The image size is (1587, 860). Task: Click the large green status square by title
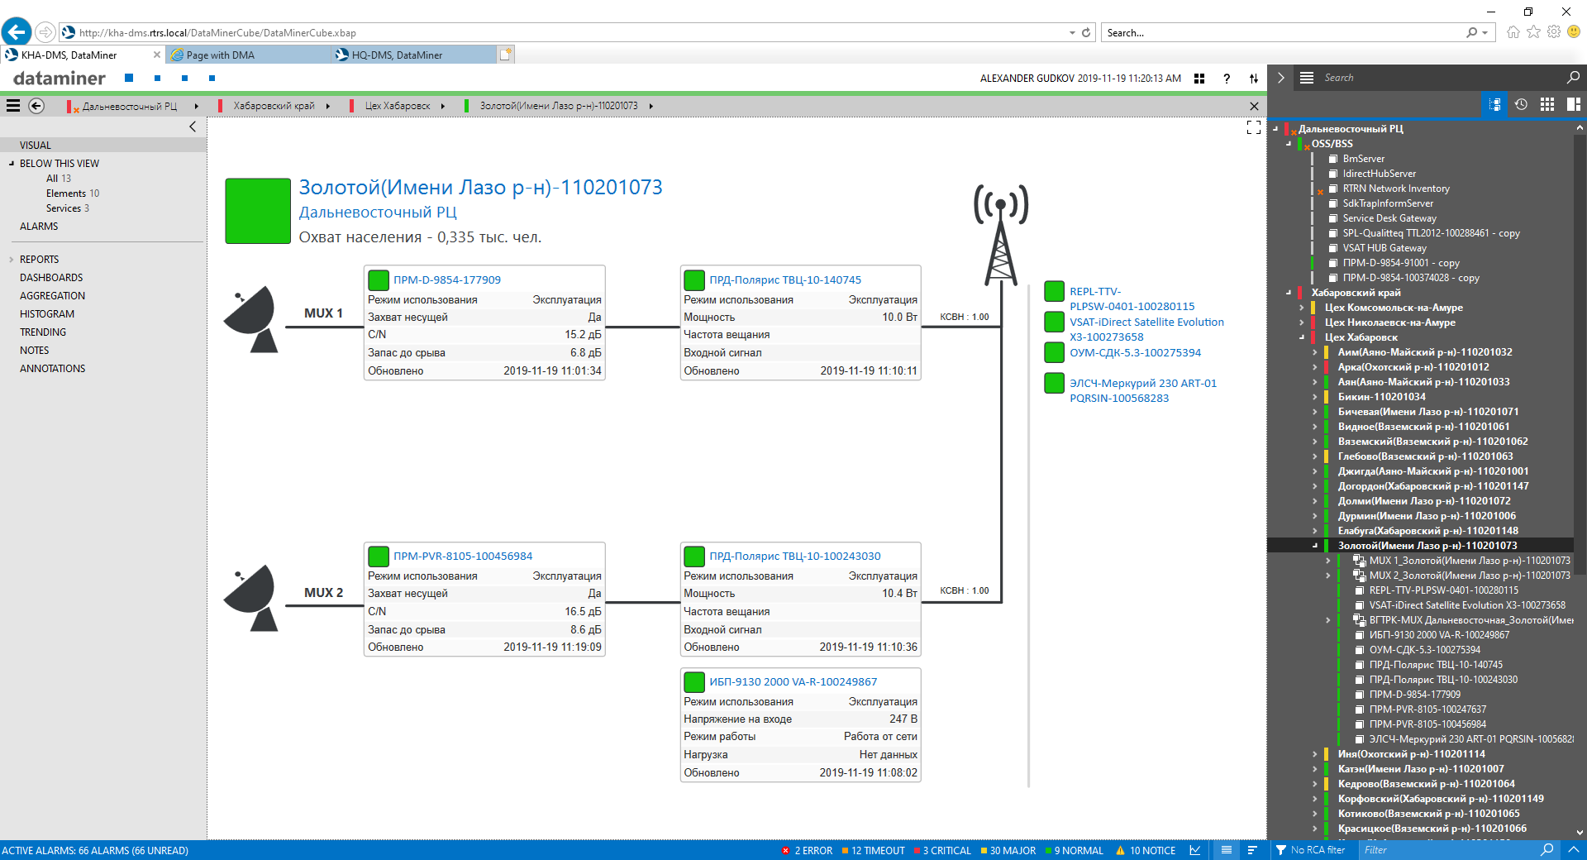pos(258,211)
